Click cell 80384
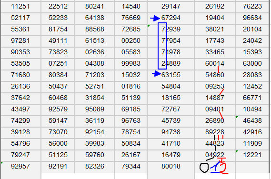The width and height of the screenshot is (271, 179). coord(58,75)
